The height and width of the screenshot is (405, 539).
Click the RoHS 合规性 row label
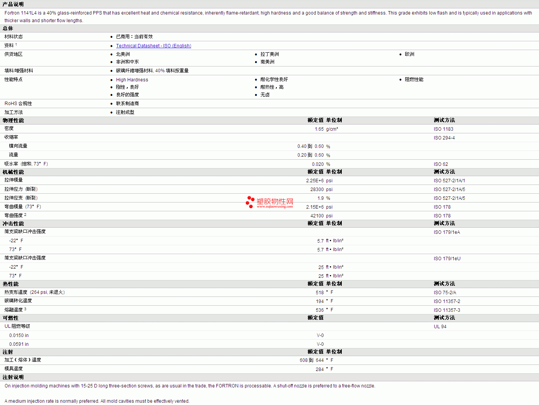[x=18, y=104]
